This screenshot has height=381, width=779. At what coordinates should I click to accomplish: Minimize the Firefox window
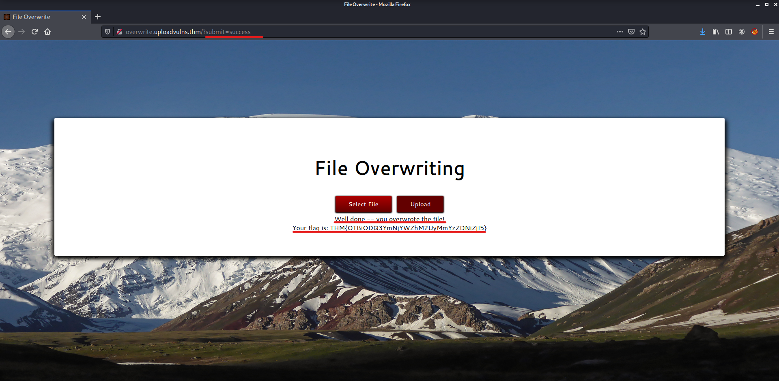click(x=757, y=4)
